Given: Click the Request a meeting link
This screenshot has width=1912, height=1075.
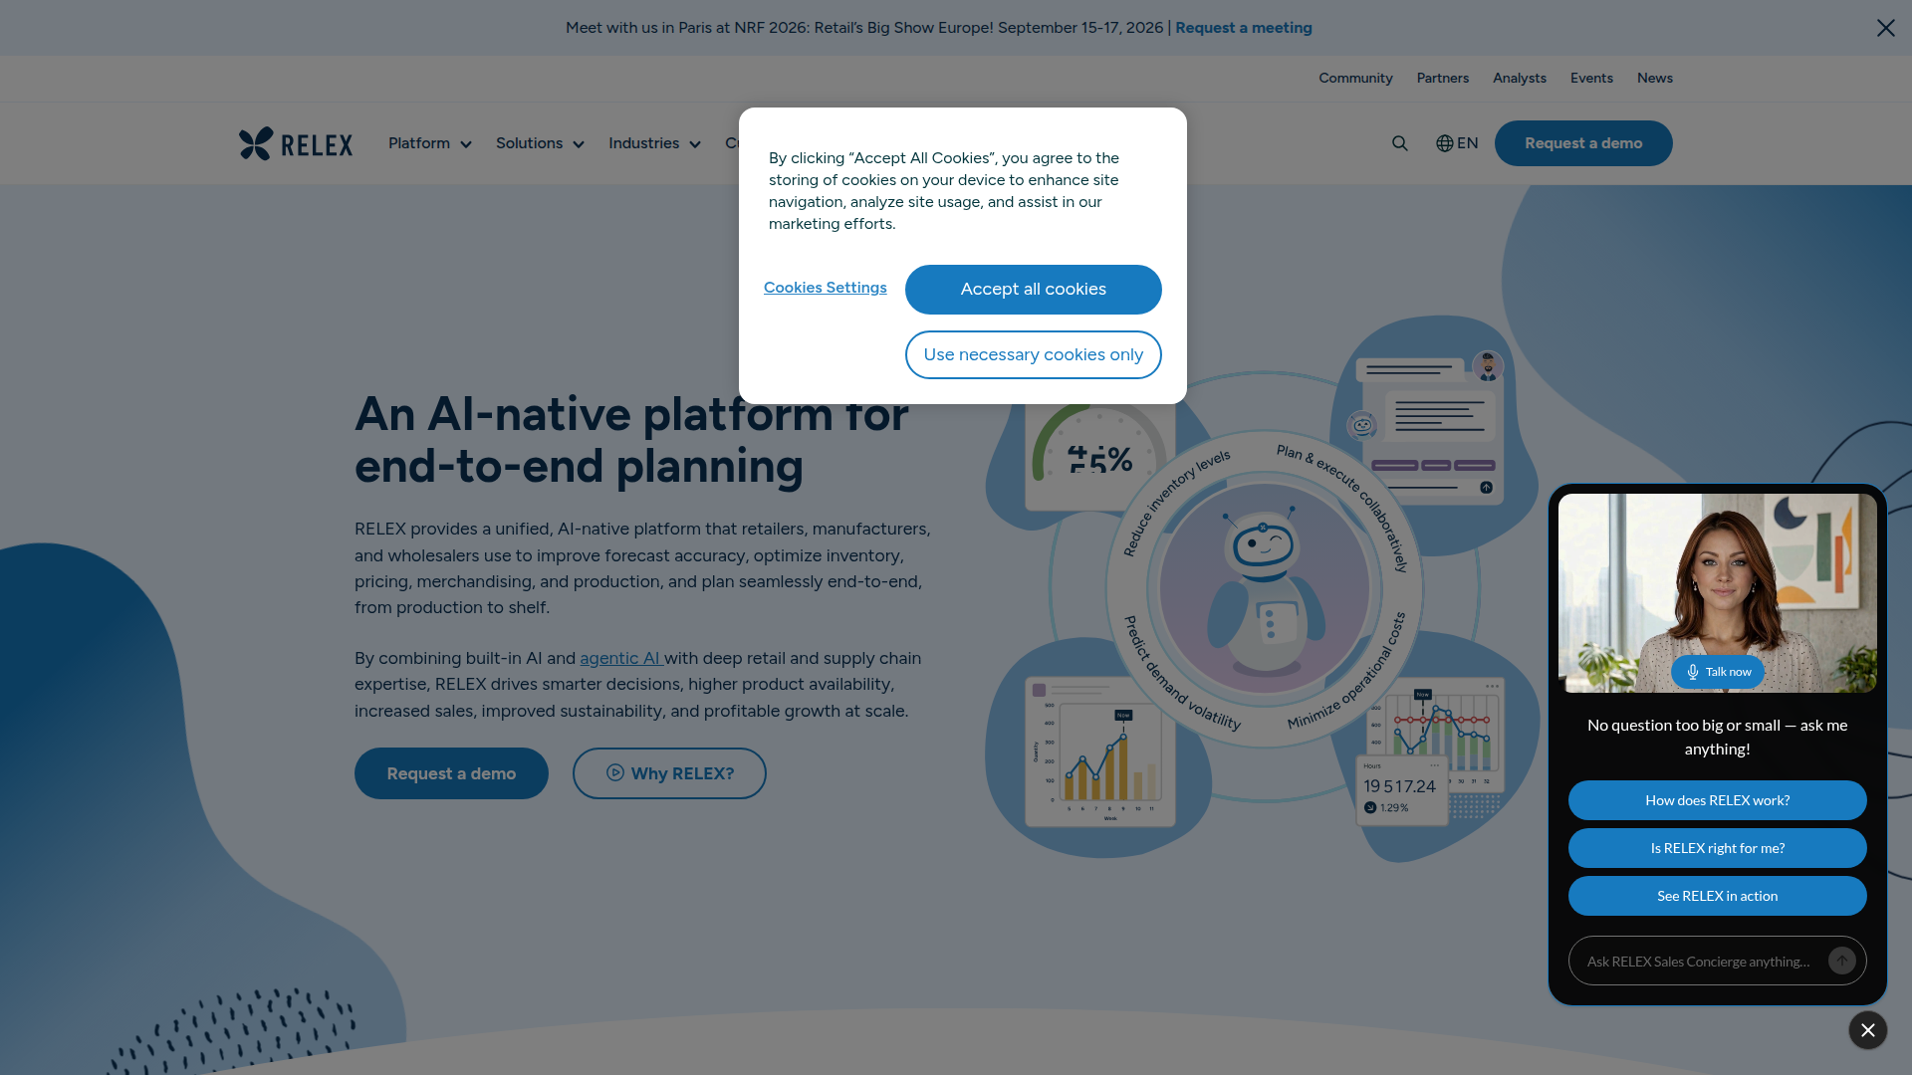Looking at the screenshot, I should tap(1244, 28).
